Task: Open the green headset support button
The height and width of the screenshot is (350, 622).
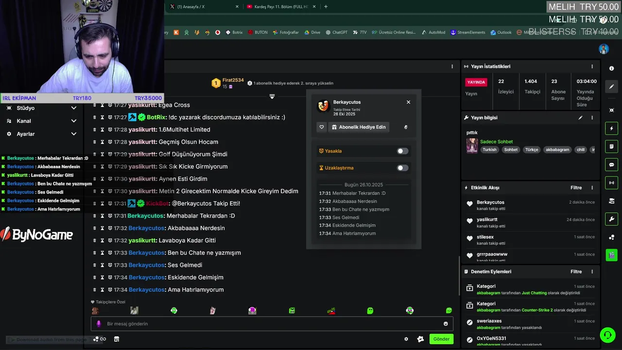Action: pos(607,335)
